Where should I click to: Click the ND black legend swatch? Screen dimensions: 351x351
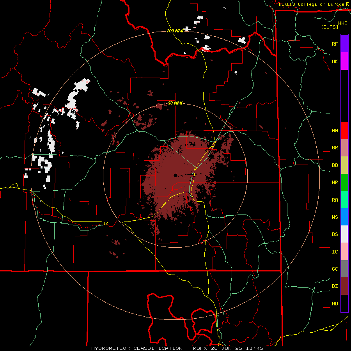click(344, 303)
